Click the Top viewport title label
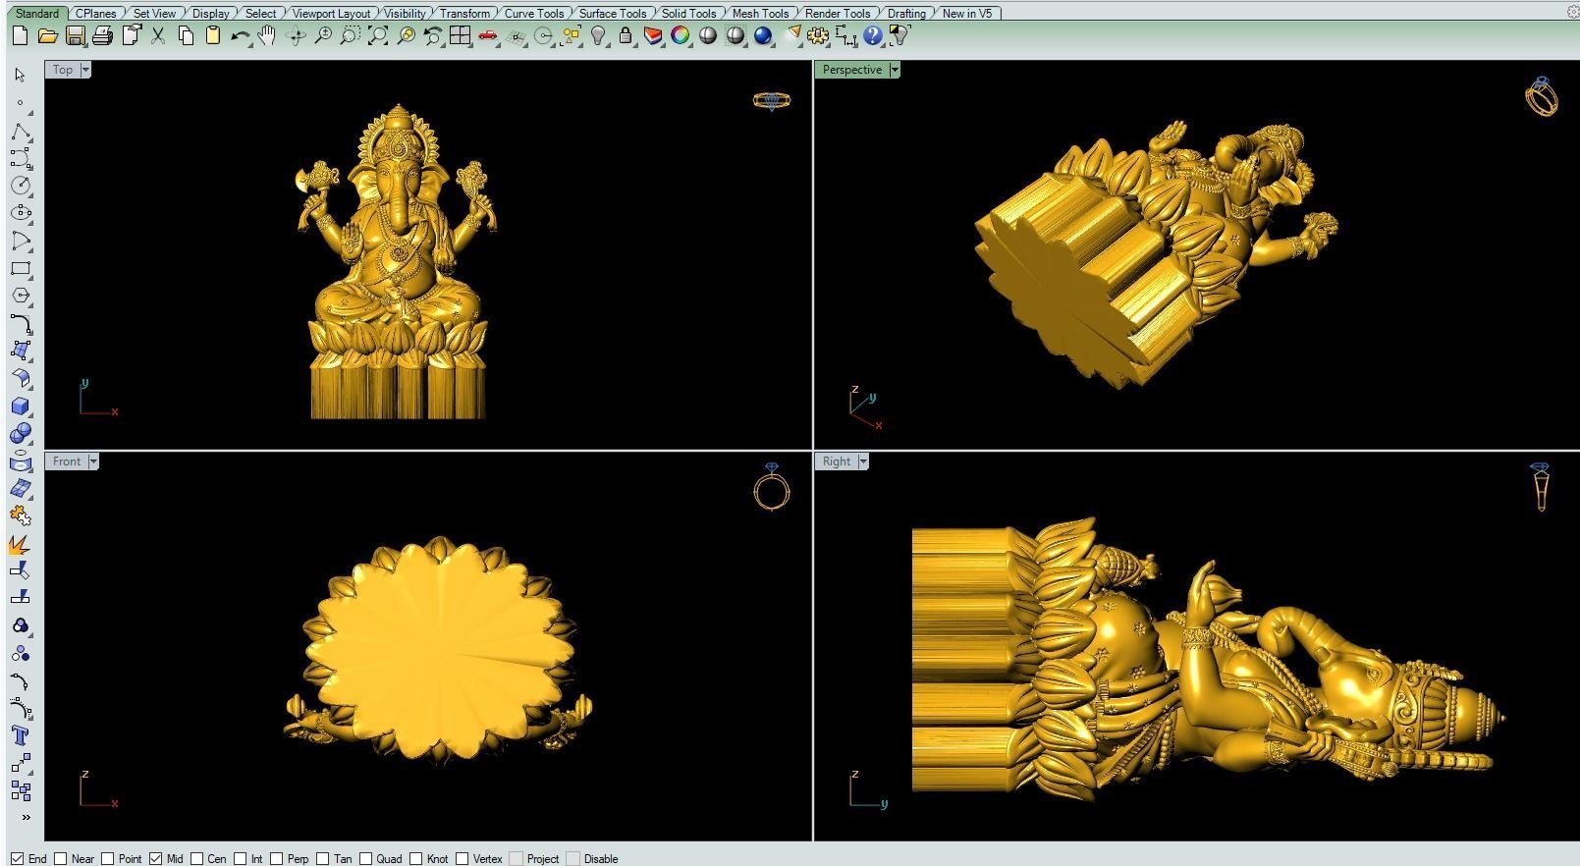This screenshot has height=866, width=1580. click(x=63, y=70)
